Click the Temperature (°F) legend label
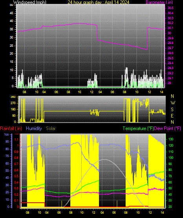183x218 pixels. (x=138, y=128)
